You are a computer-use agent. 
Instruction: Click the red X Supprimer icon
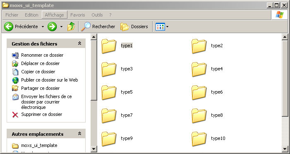coord(15,115)
